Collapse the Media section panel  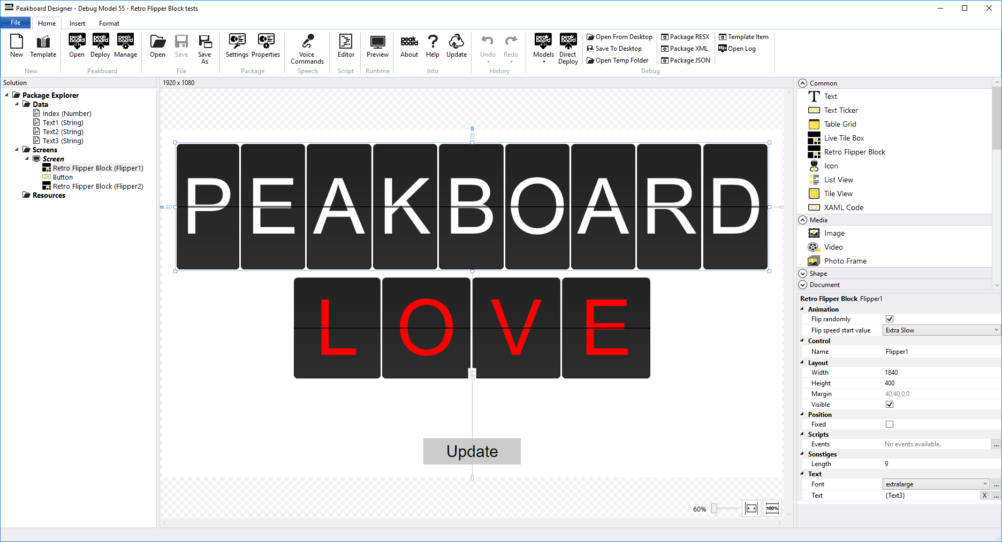click(x=803, y=220)
